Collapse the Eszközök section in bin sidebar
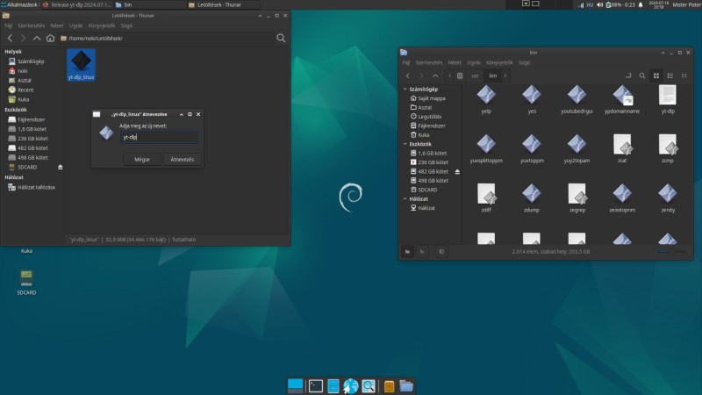 coord(404,143)
